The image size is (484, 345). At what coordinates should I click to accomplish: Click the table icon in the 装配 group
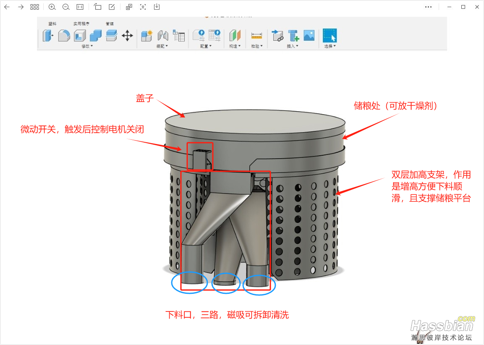[x=179, y=36]
